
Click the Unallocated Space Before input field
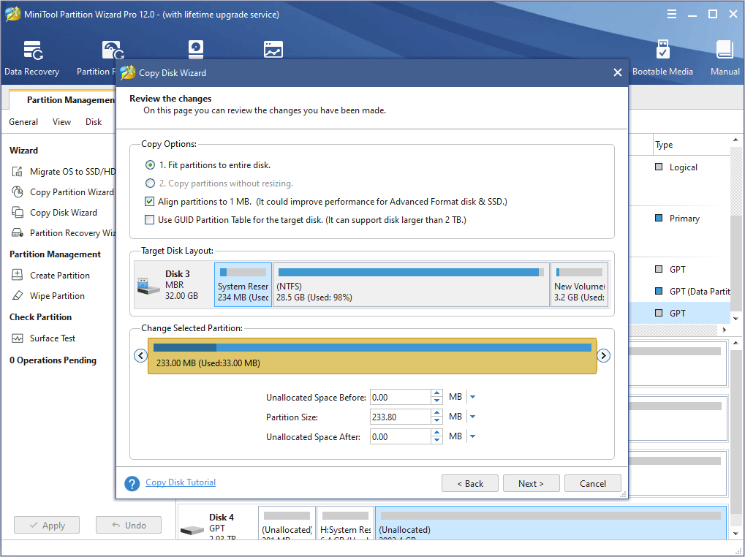(400, 397)
